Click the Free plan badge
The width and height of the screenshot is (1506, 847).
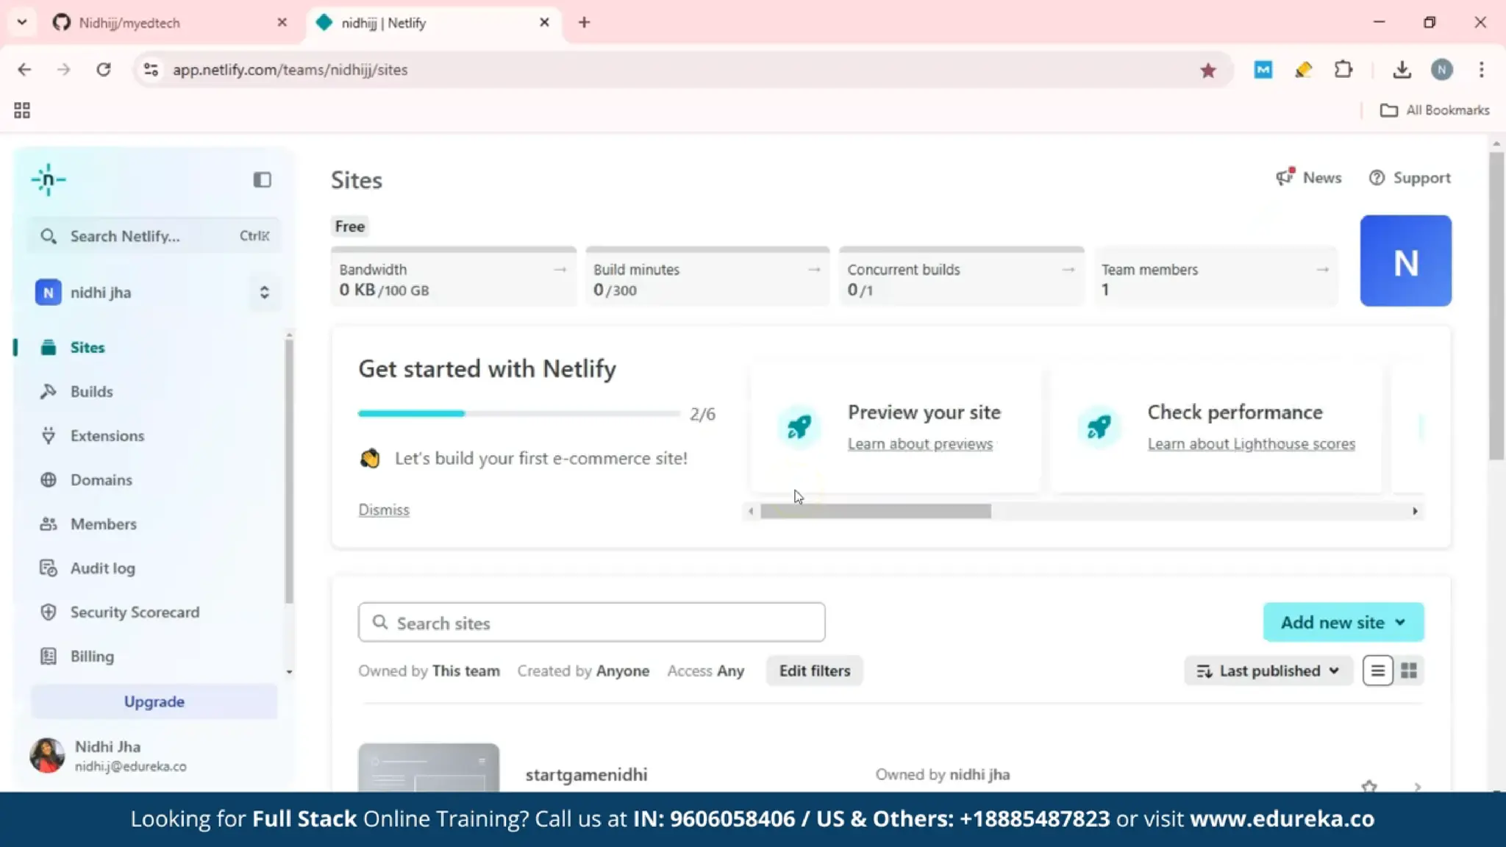(350, 226)
